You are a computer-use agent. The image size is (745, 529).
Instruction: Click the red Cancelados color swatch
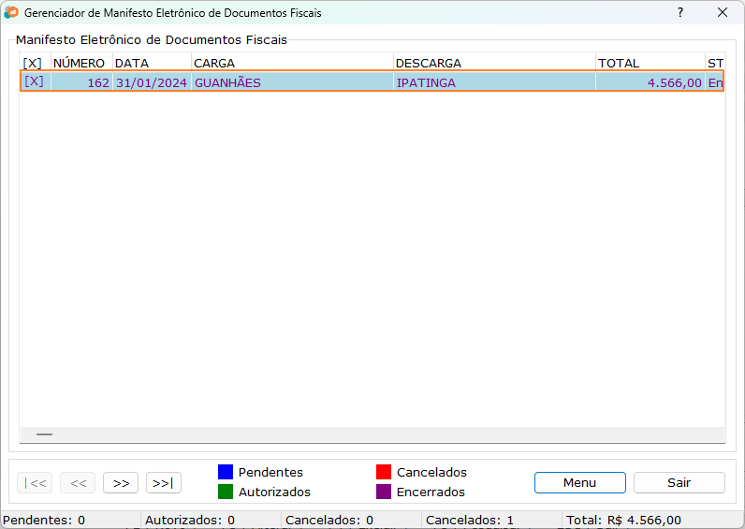pos(384,472)
